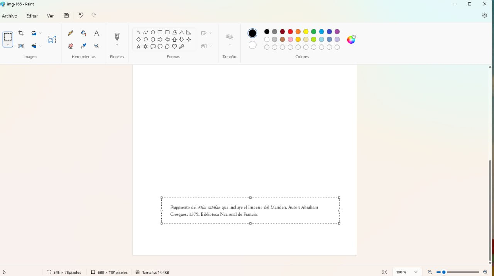The height and width of the screenshot is (276, 494).
Task: Click the Crop tool
Action: (21, 33)
